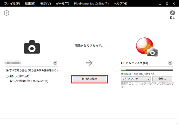Viewport: 179px width, 125px height.
Task: Click the PlayMemories Home red ball icon
Action: (x=147, y=47)
